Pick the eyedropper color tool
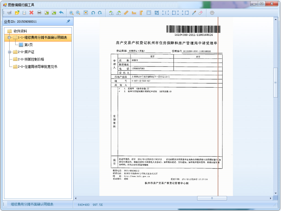Screen dimensions: 281x211 point(194,13)
